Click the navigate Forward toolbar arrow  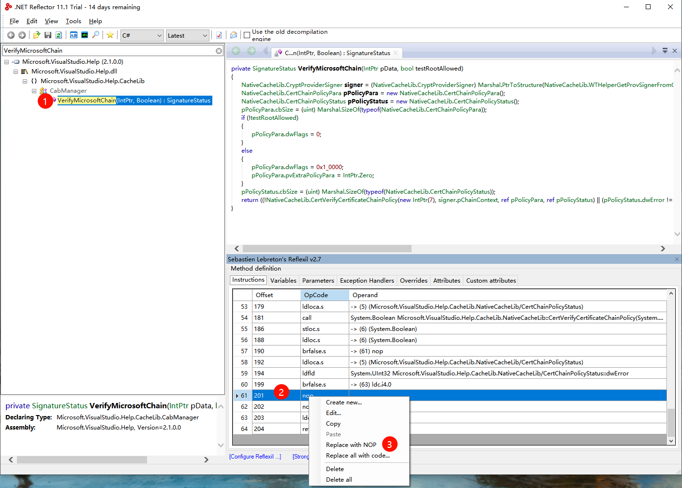(22, 35)
